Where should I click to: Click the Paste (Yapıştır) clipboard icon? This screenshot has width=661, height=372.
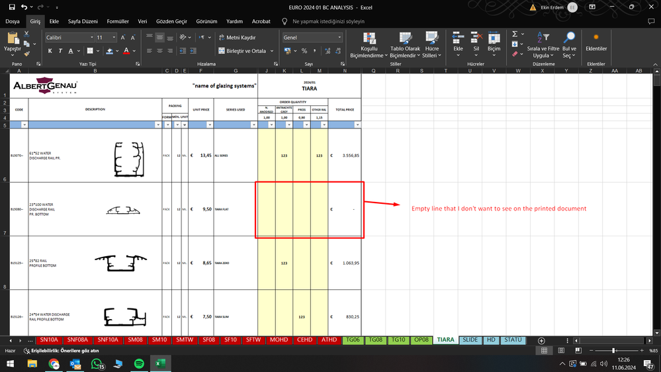13,39
